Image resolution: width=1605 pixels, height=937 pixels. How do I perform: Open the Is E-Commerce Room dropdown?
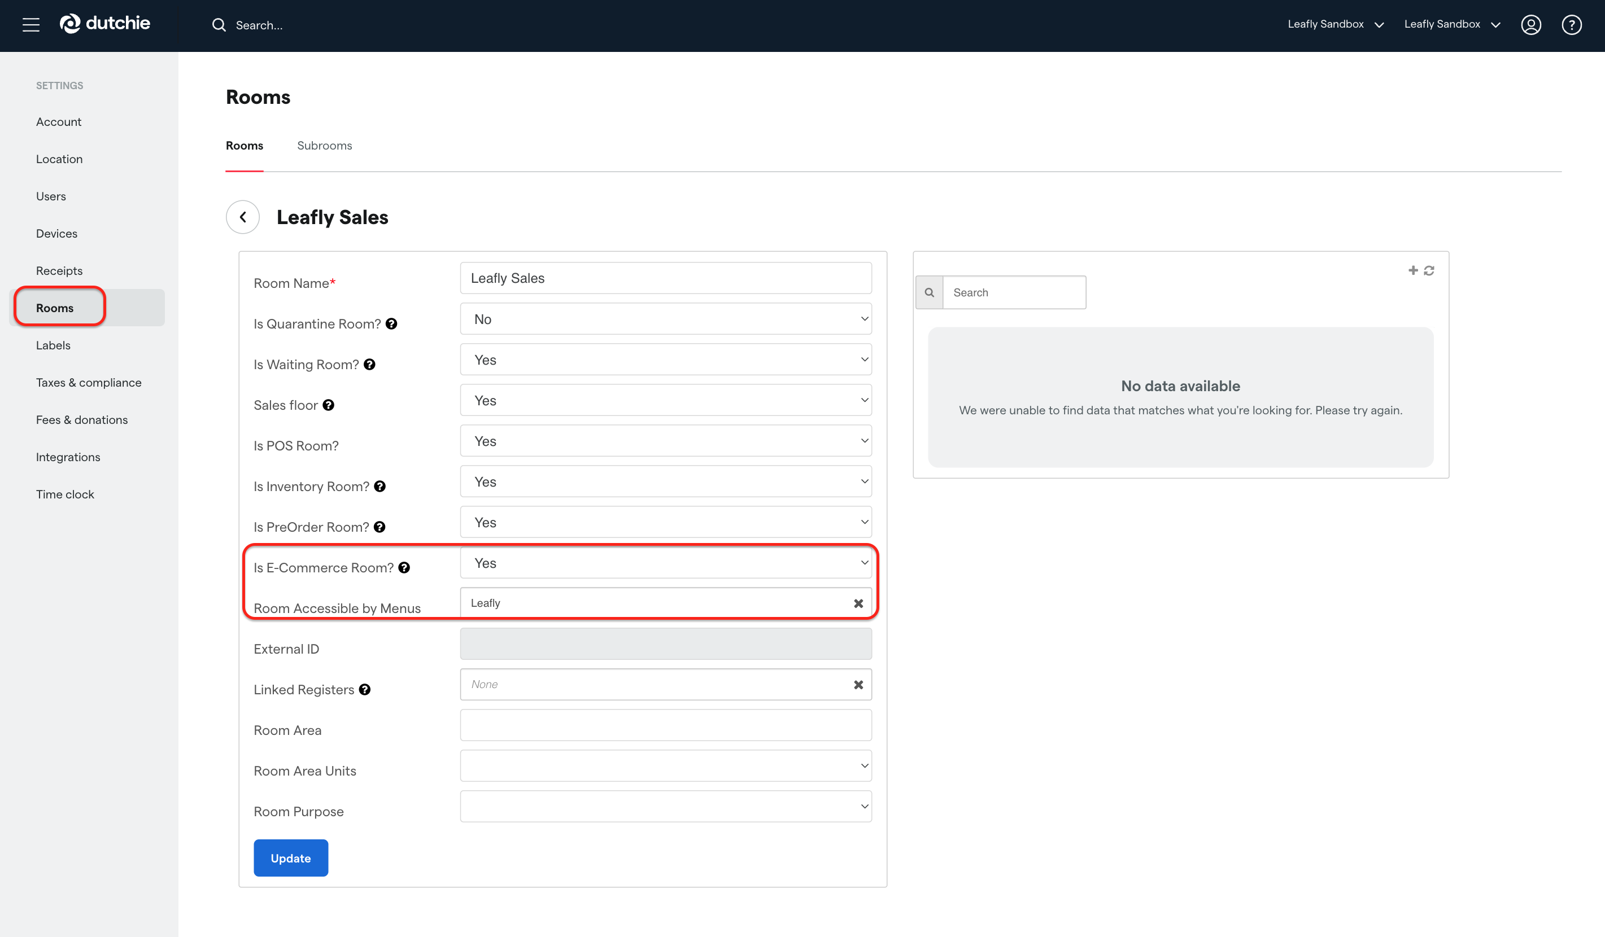click(666, 563)
